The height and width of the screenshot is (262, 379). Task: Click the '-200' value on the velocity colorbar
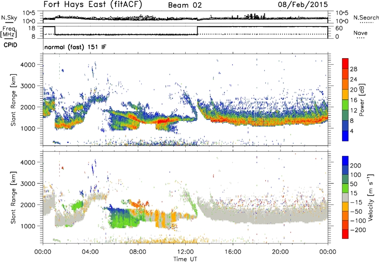pyautogui.click(x=358, y=230)
